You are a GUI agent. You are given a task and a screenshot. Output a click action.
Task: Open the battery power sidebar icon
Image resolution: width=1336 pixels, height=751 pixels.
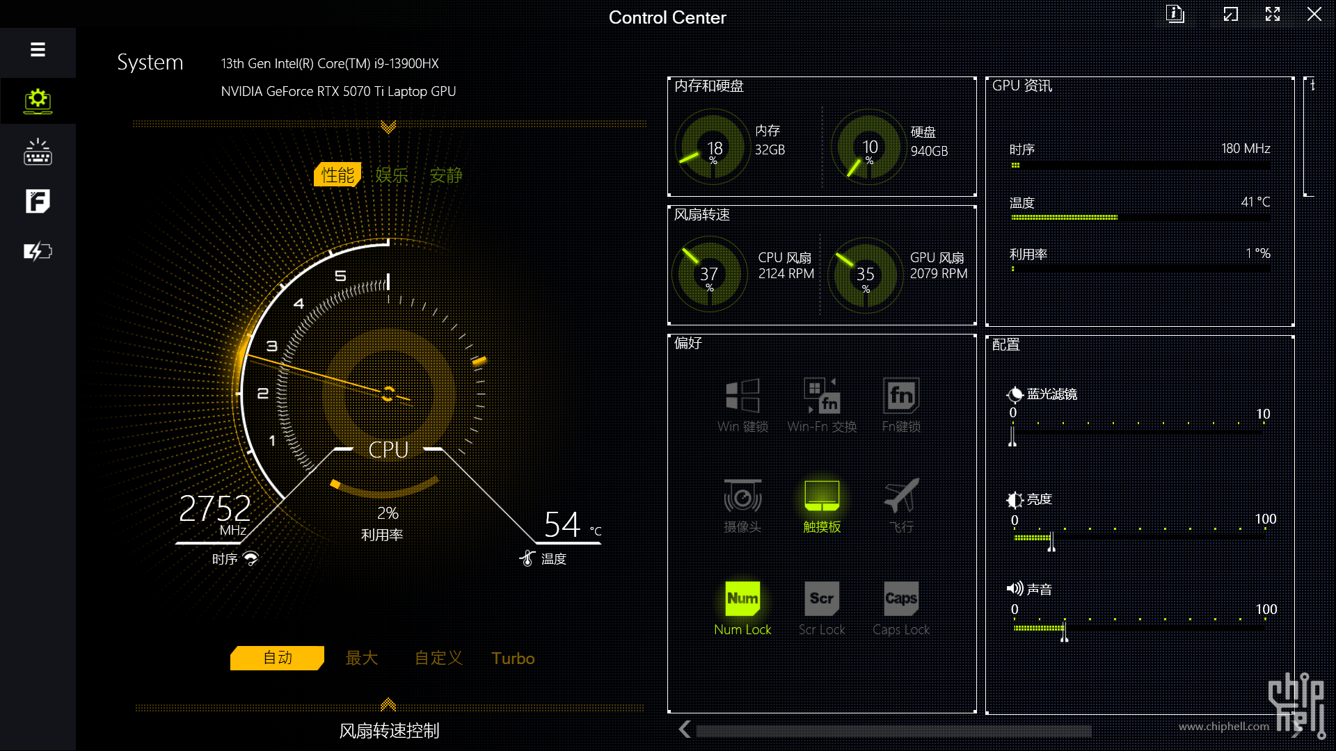(x=38, y=251)
